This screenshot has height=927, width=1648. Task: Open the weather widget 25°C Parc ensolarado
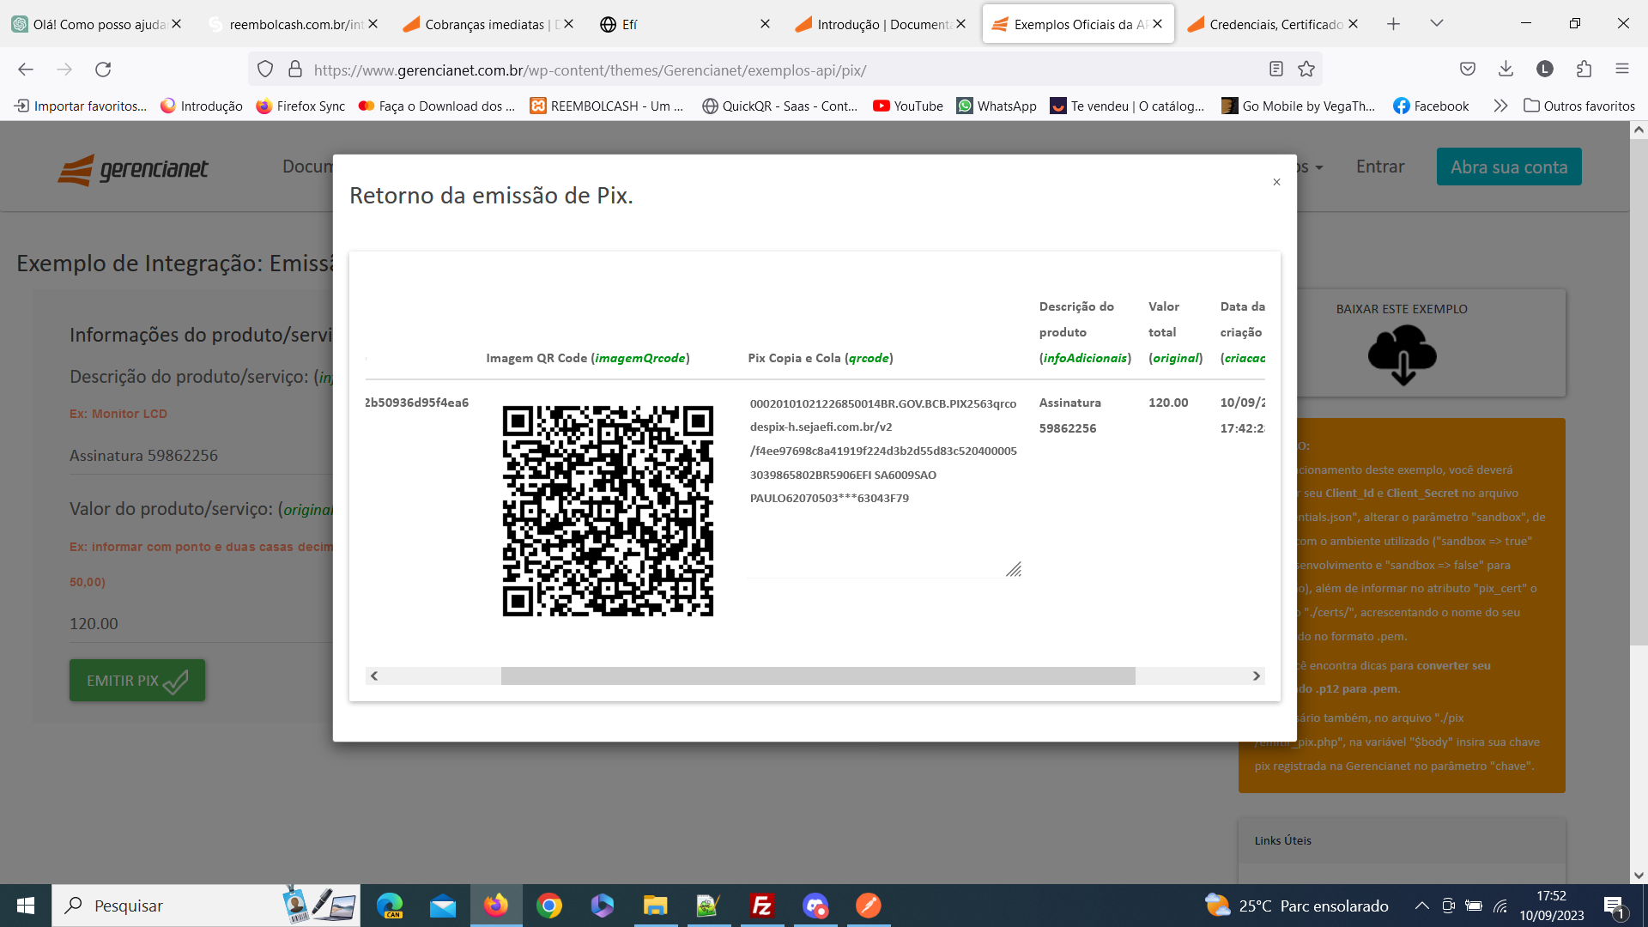point(1296,906)
